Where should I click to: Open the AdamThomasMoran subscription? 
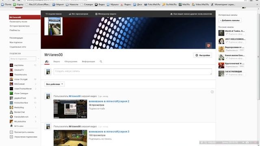pyautogui.click(x=23, y=89)
